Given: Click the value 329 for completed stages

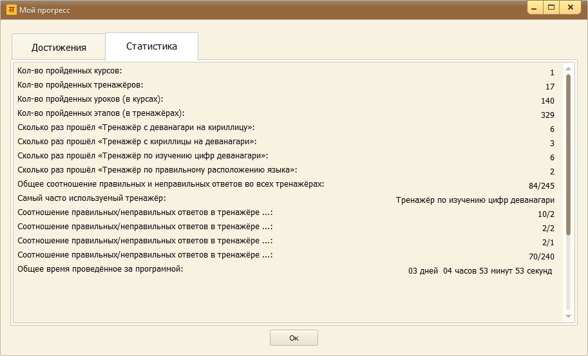Looking at the screenshot, I should coord(547,115).
